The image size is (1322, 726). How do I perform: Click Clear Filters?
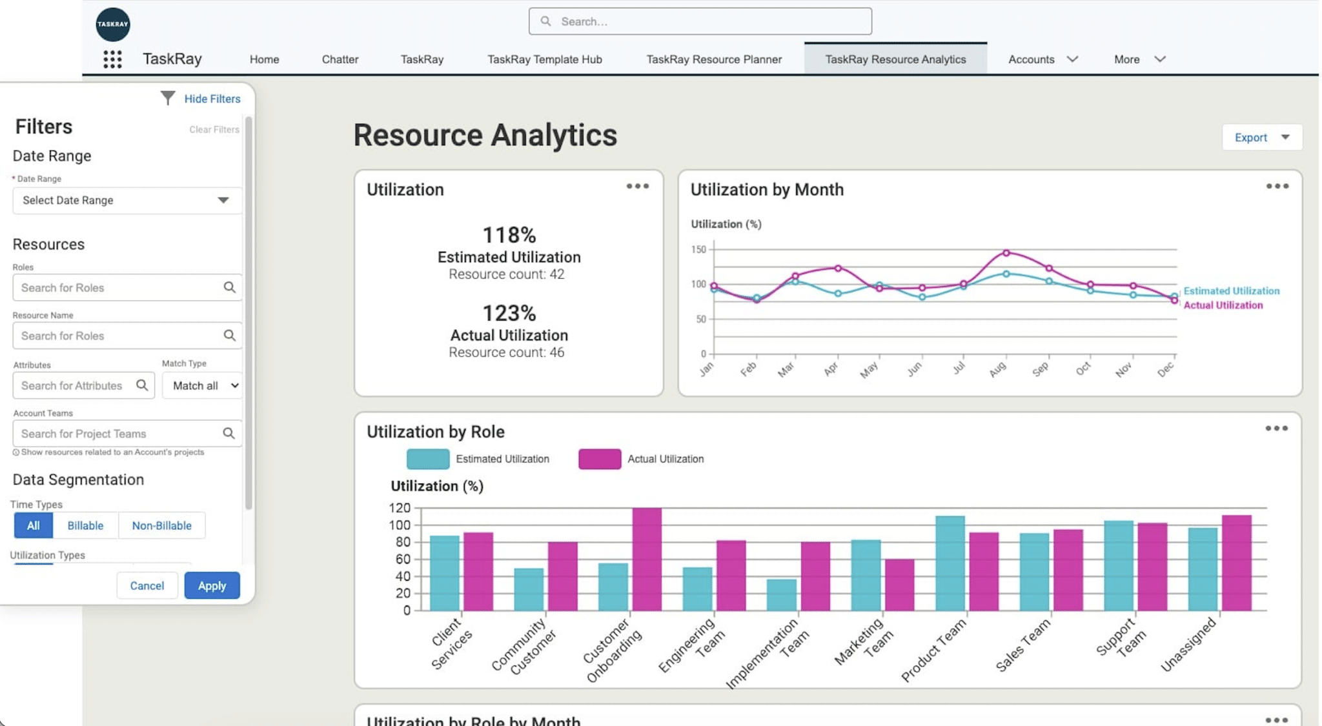[214, 130]
